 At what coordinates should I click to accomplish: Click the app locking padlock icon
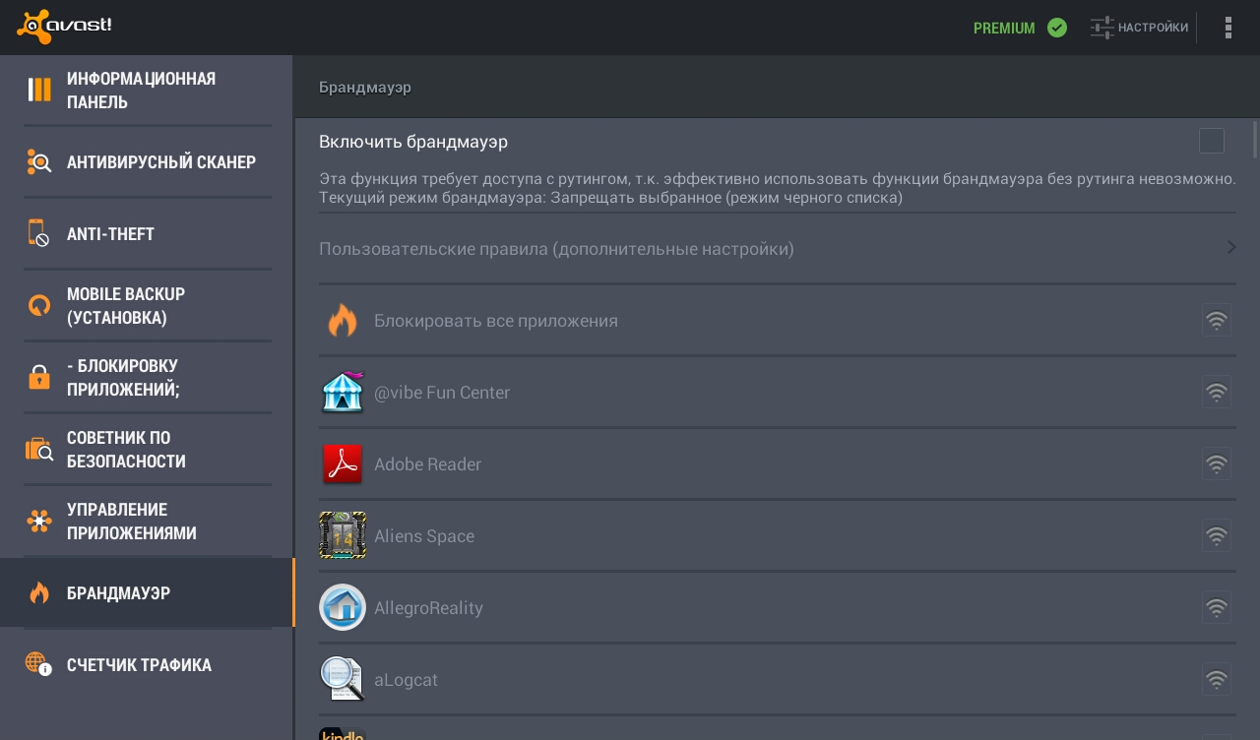tap(39, 377)
